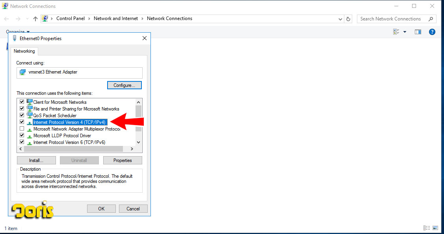Click the Install button
444x234 pixels.
pos(36,160)
